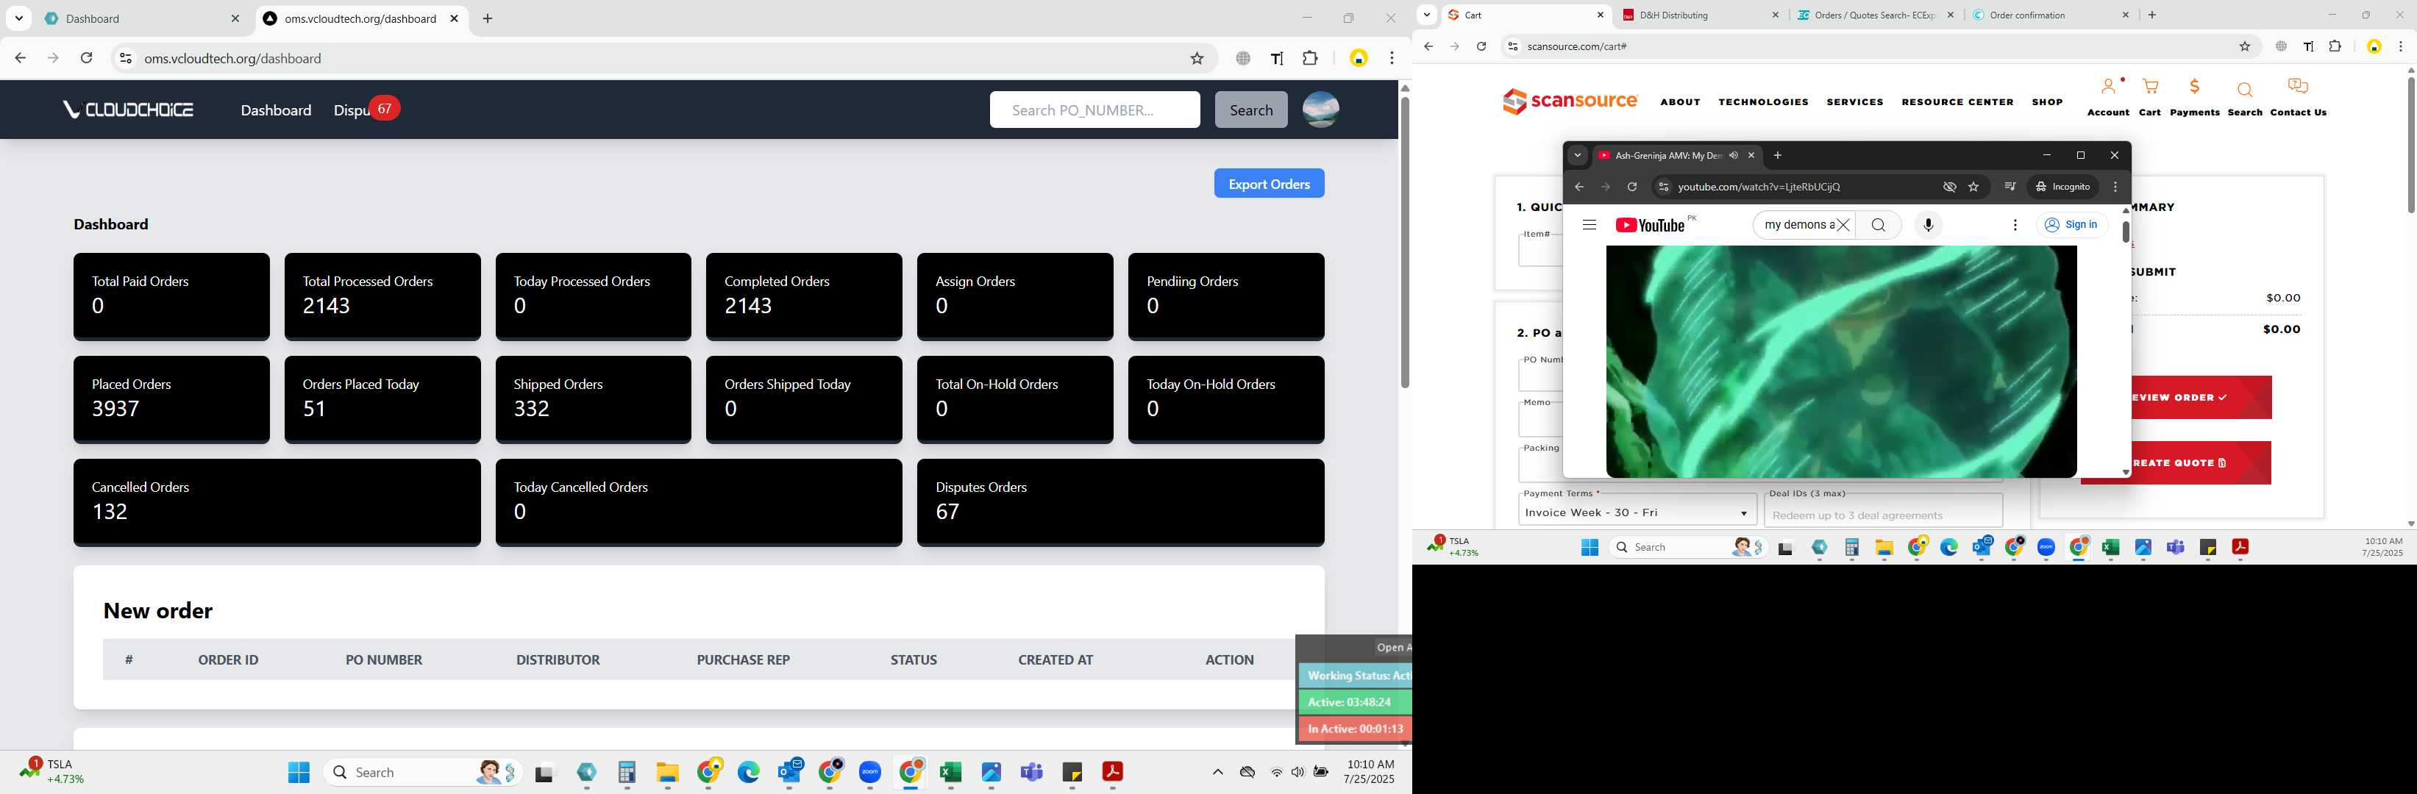Screen dimensions: 2417x794
Task: Click the Disputes Orders 67 card
Action: click(x=1120, y=501)
